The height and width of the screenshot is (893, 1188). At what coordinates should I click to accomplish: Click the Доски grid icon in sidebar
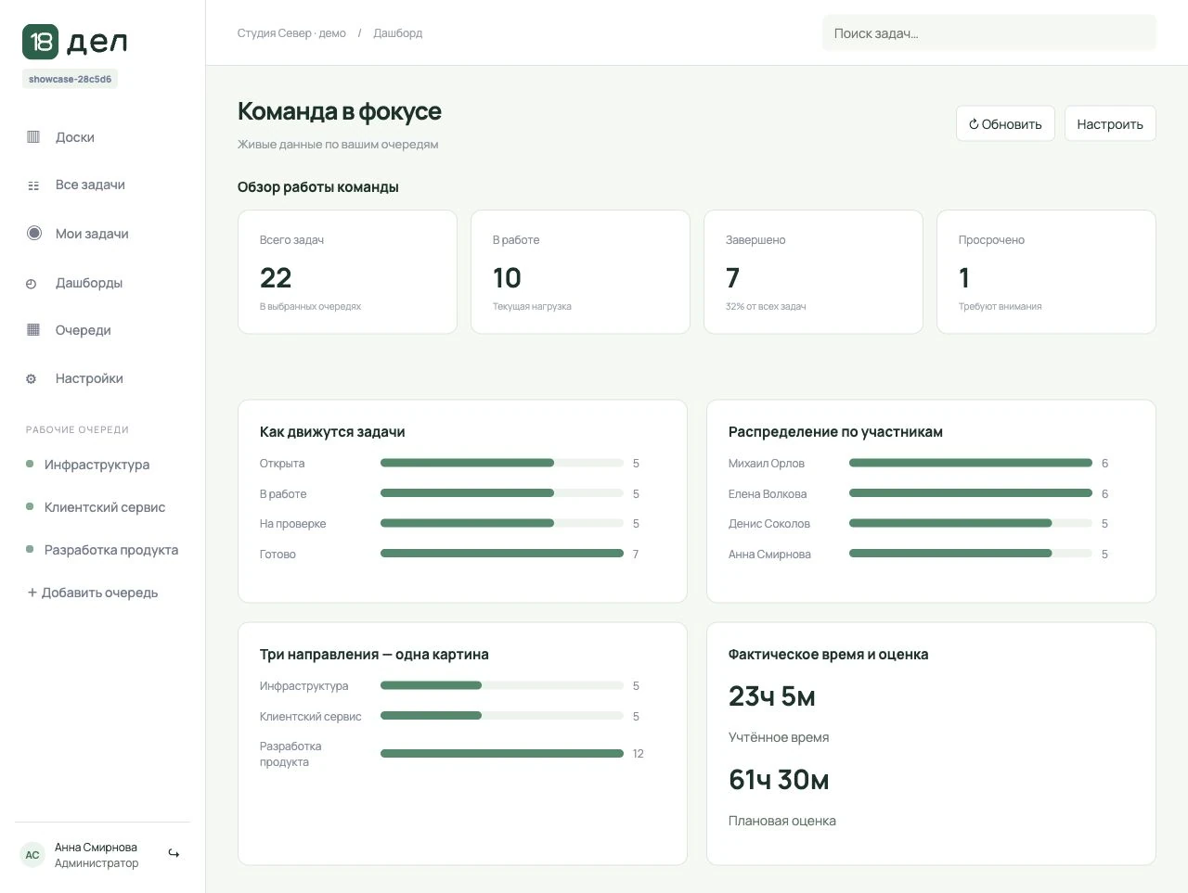pos(33,137)
